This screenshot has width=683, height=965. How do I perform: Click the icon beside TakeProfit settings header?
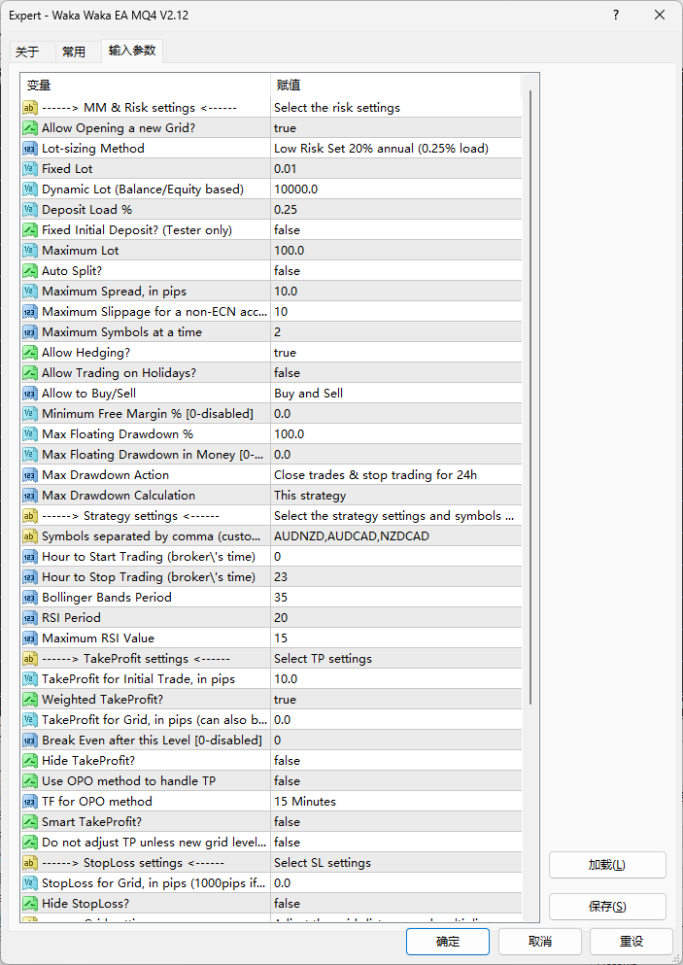(x=30, y=659)
